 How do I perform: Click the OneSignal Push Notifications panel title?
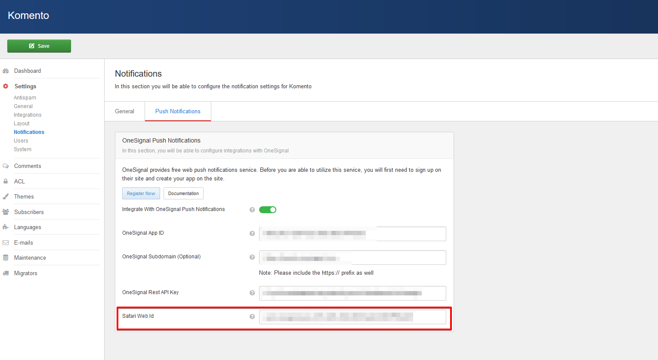161,140
